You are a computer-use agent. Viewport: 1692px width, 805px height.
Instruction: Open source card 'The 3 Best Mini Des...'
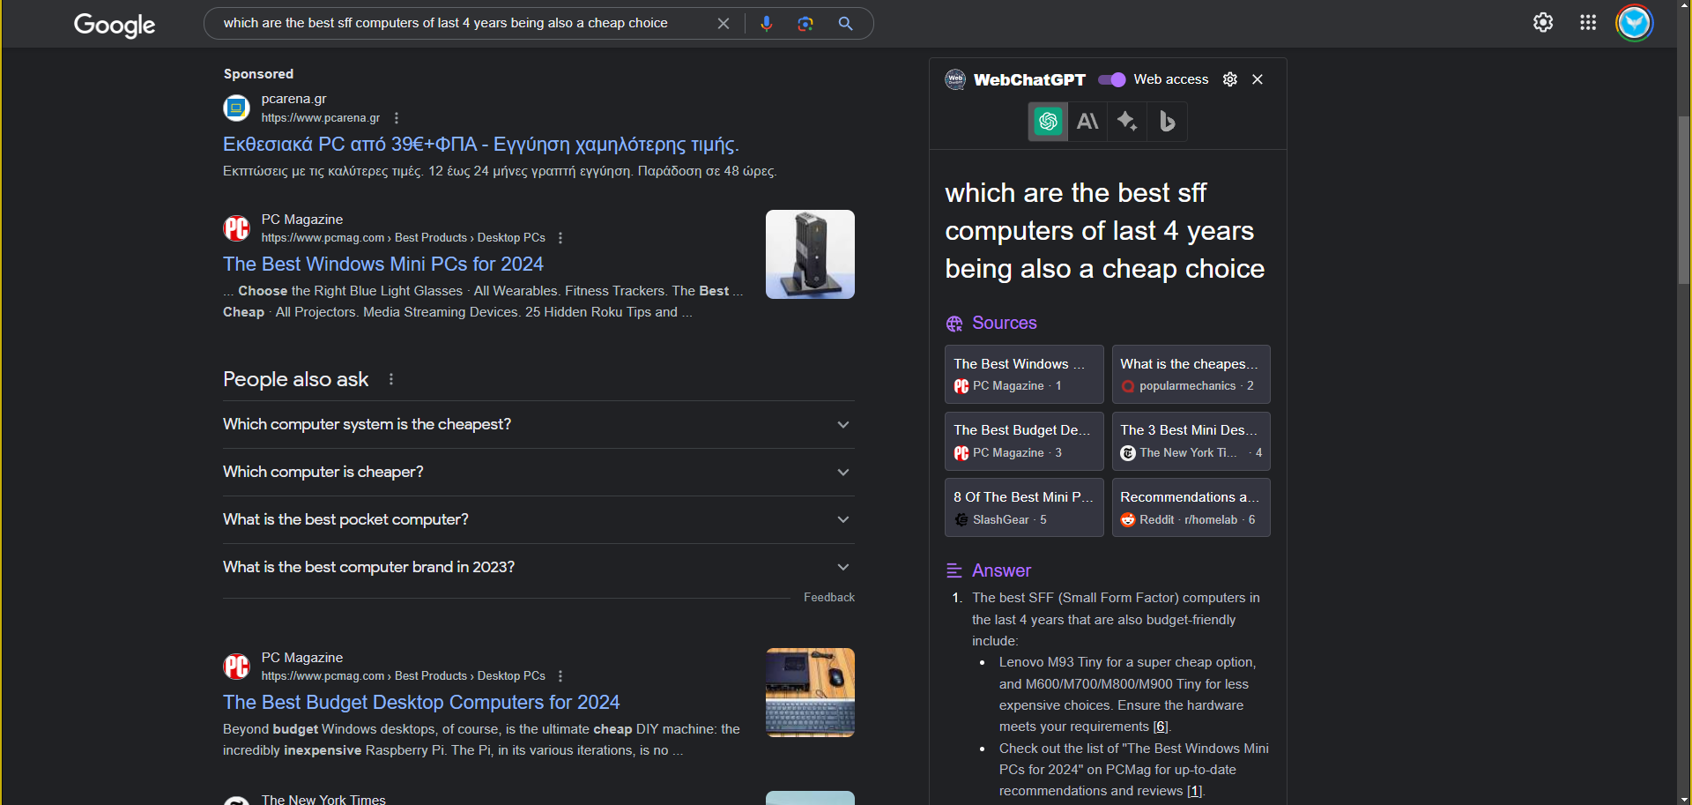point(1191,441)
